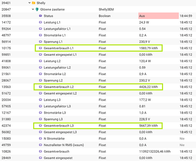Click the variable icon beside Gesamtverbrauch L3

[40, 126]
